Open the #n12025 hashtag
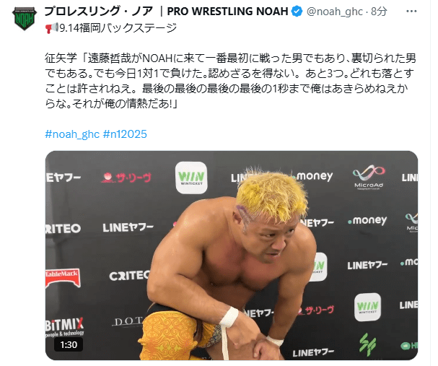 click(x=125, y=134)
